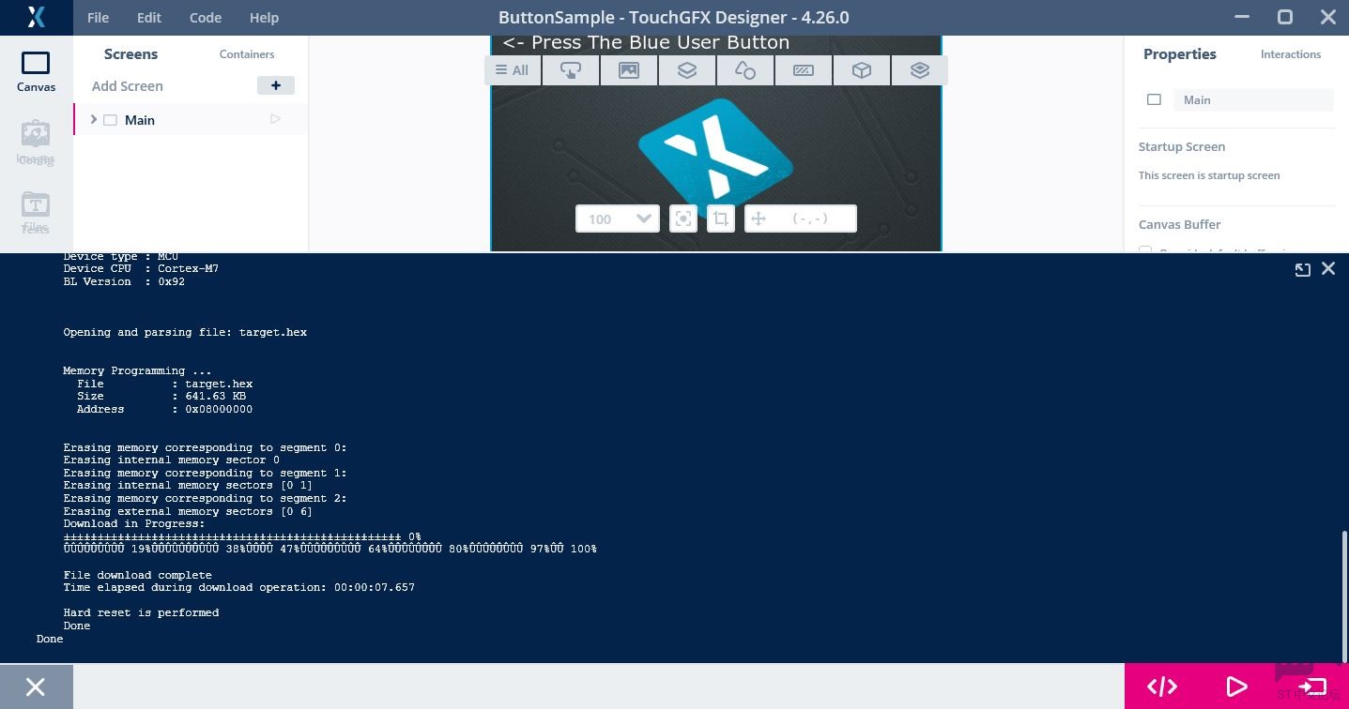The width and height of the screenshot is (1349, 709).
Task: Open the canvas zoom level dropdown showing 100
Action: [618, 219]
